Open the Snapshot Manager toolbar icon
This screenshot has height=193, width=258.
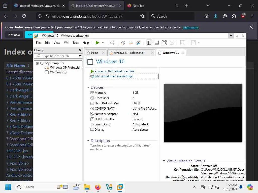click(138, 43)
